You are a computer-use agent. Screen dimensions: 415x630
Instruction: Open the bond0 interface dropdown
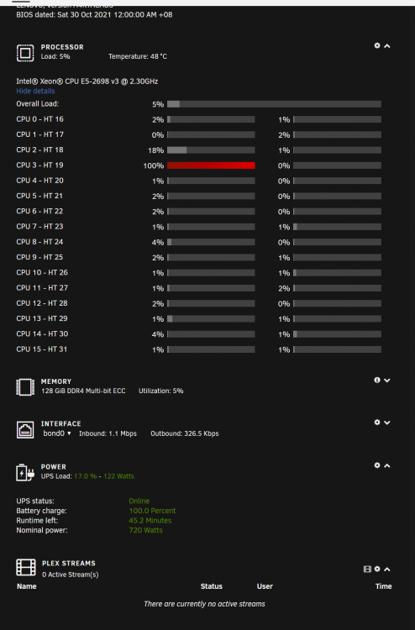[x=57, y=433]
